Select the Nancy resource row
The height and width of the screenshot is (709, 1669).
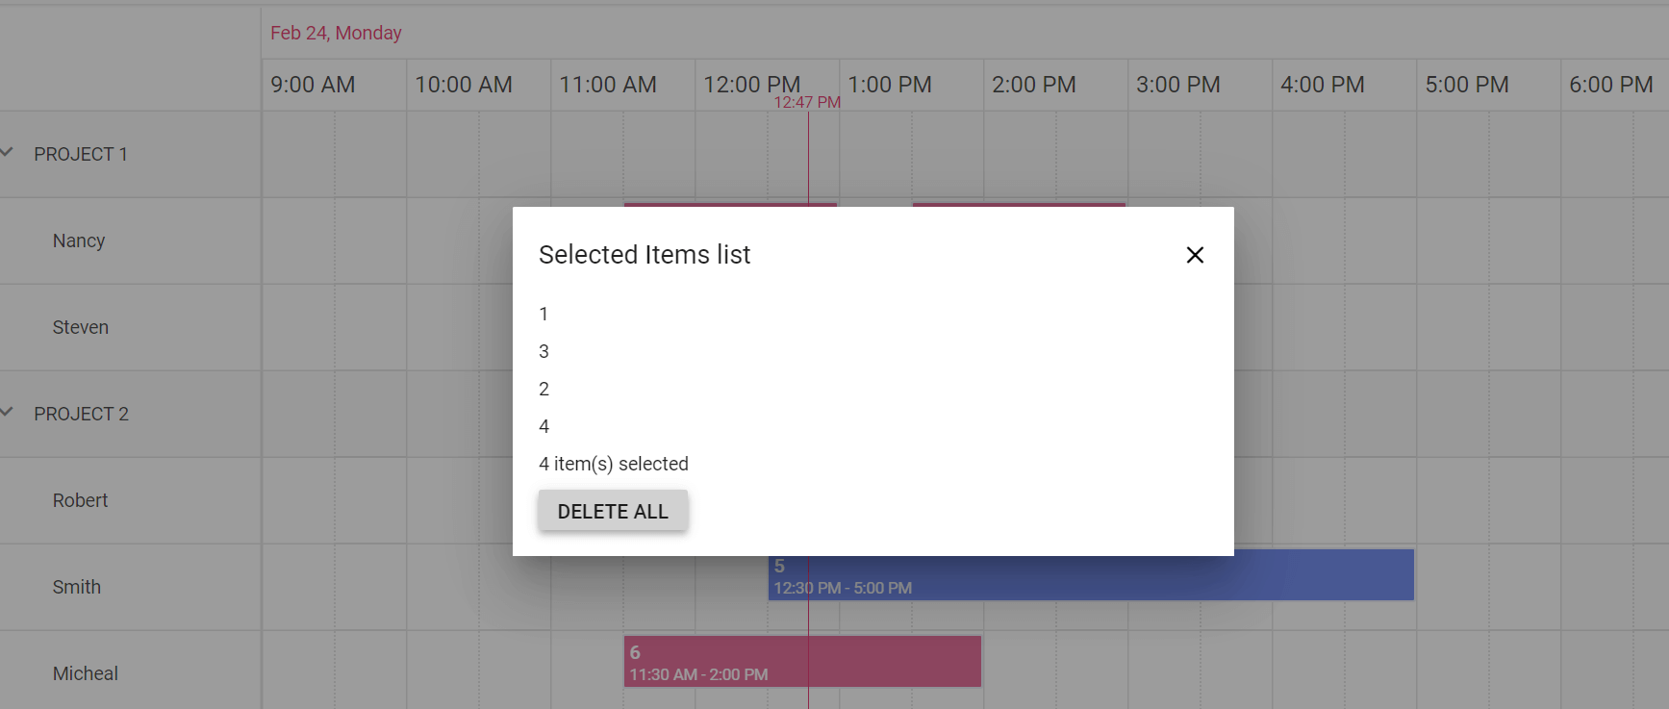79,241
